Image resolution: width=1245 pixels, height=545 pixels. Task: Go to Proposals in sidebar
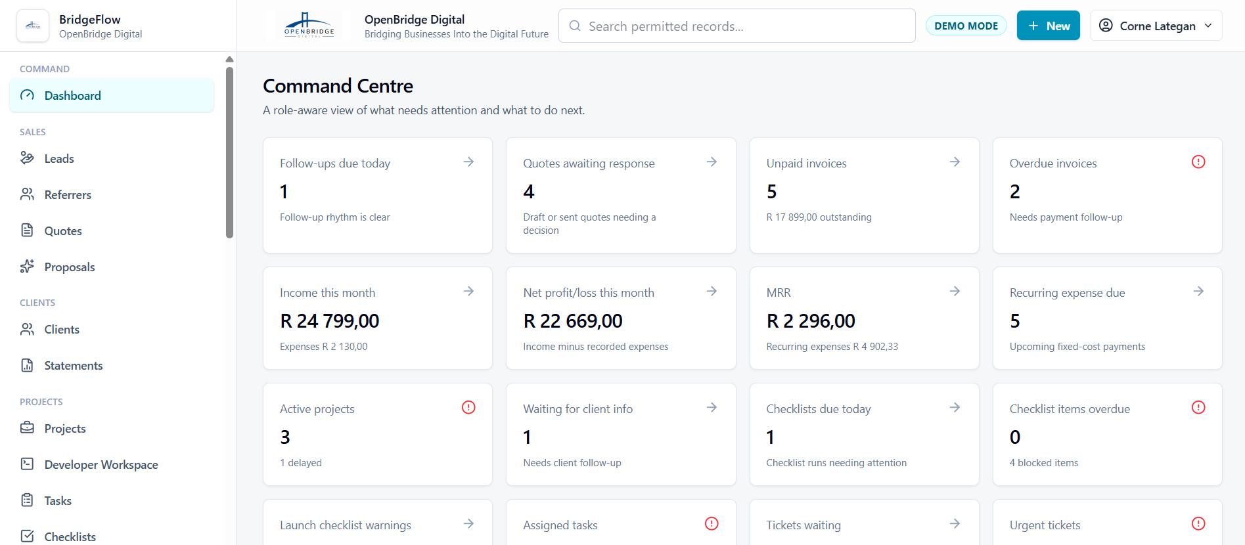(112, 267)
